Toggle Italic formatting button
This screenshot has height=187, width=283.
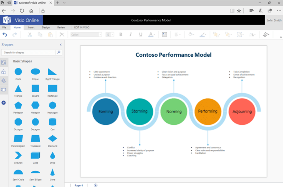[x=131, y=35]
